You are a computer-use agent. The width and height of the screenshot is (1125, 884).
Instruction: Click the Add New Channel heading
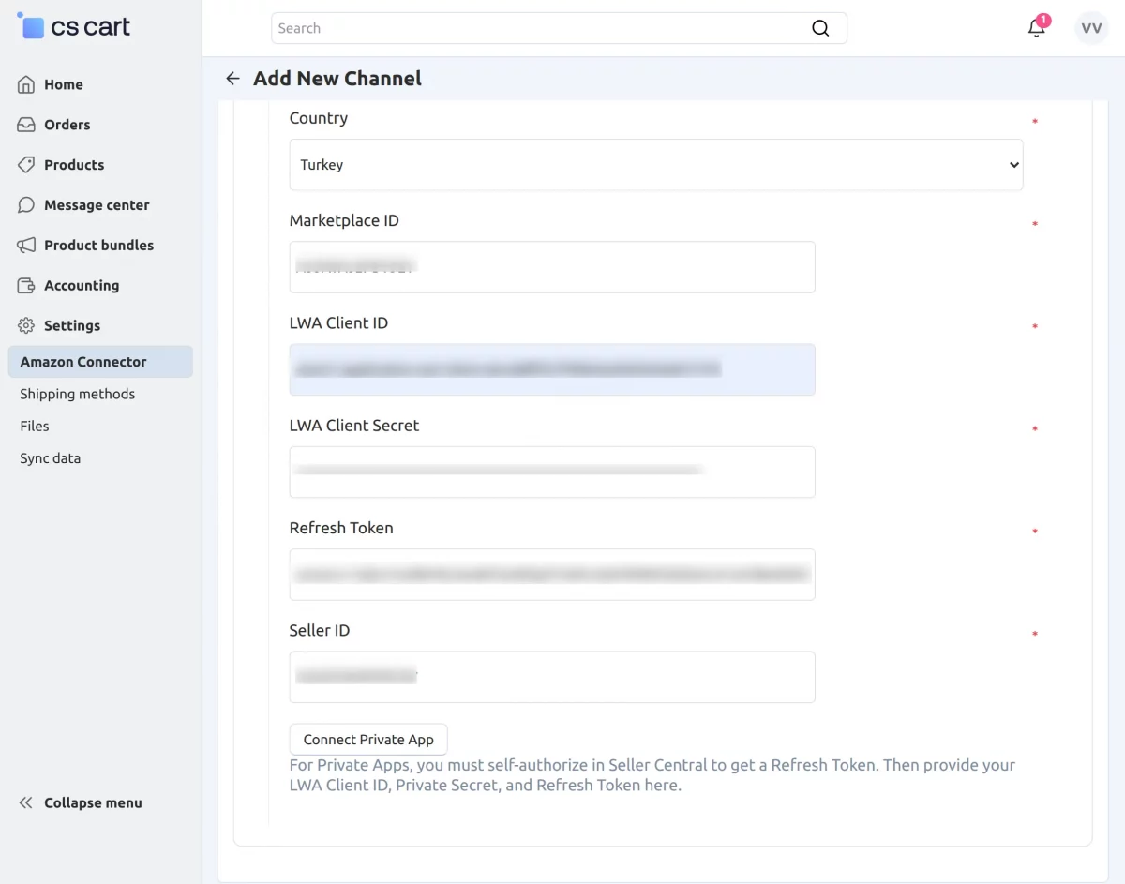coord(337,79)
